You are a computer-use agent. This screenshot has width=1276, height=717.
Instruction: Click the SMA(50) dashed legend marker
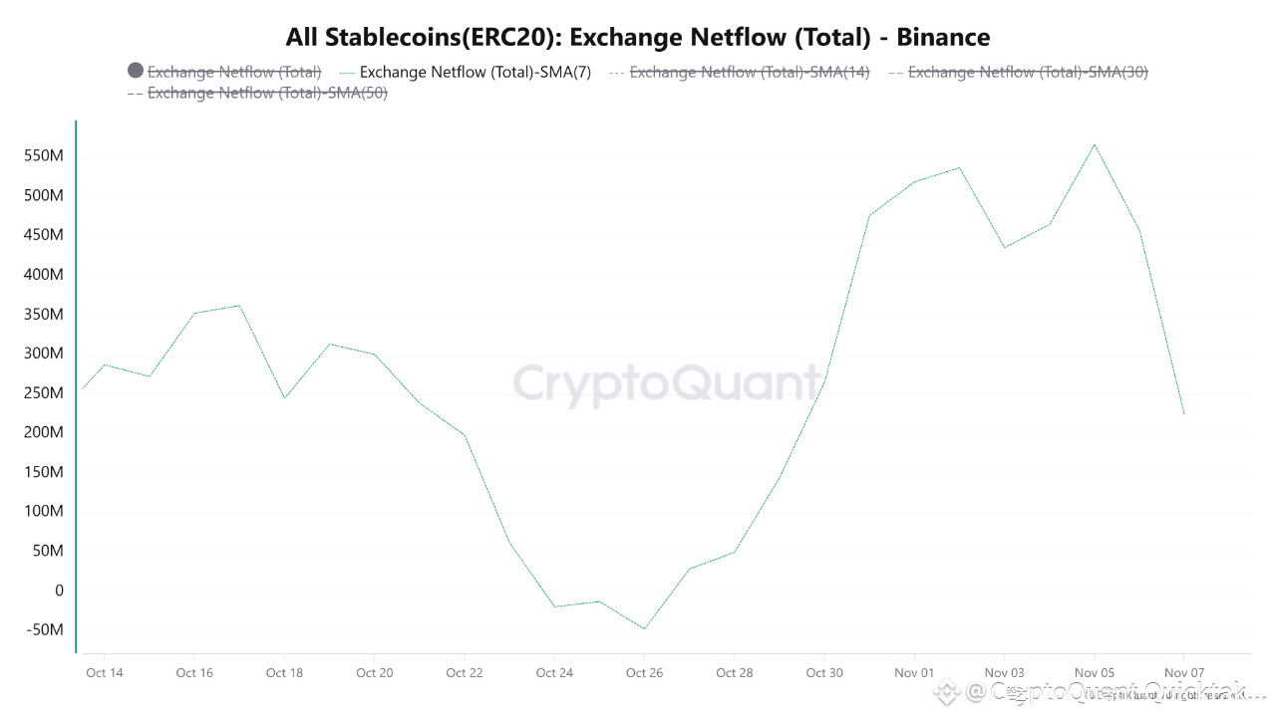click(x=135, y=93)
